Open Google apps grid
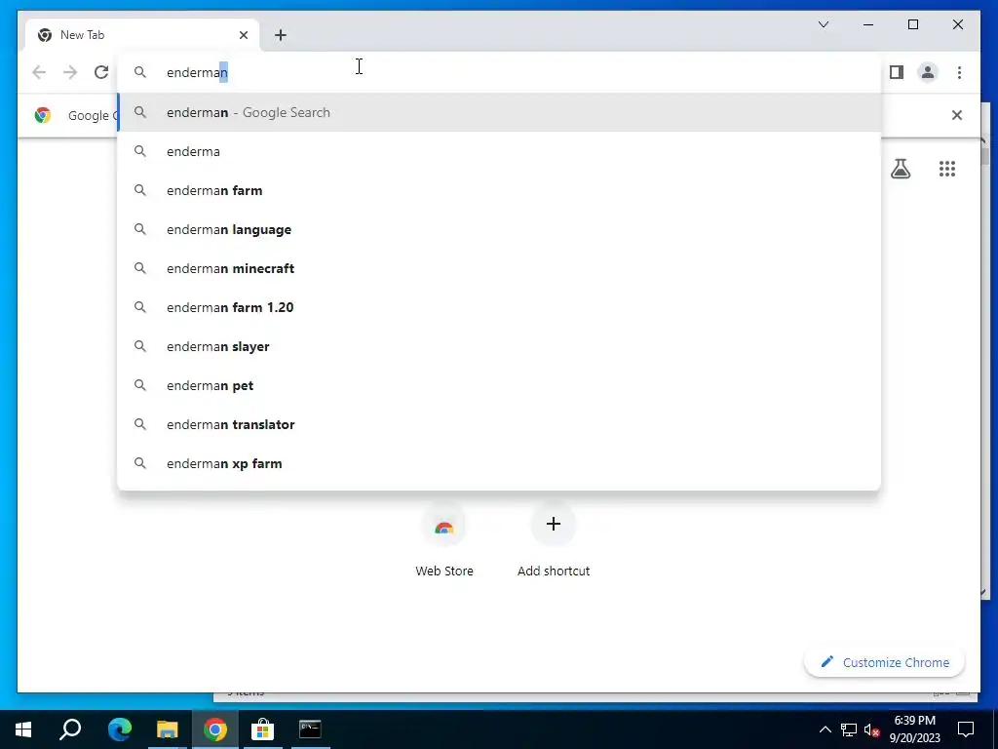The height and width of the screenshot is (749, 998). point(947,169)
